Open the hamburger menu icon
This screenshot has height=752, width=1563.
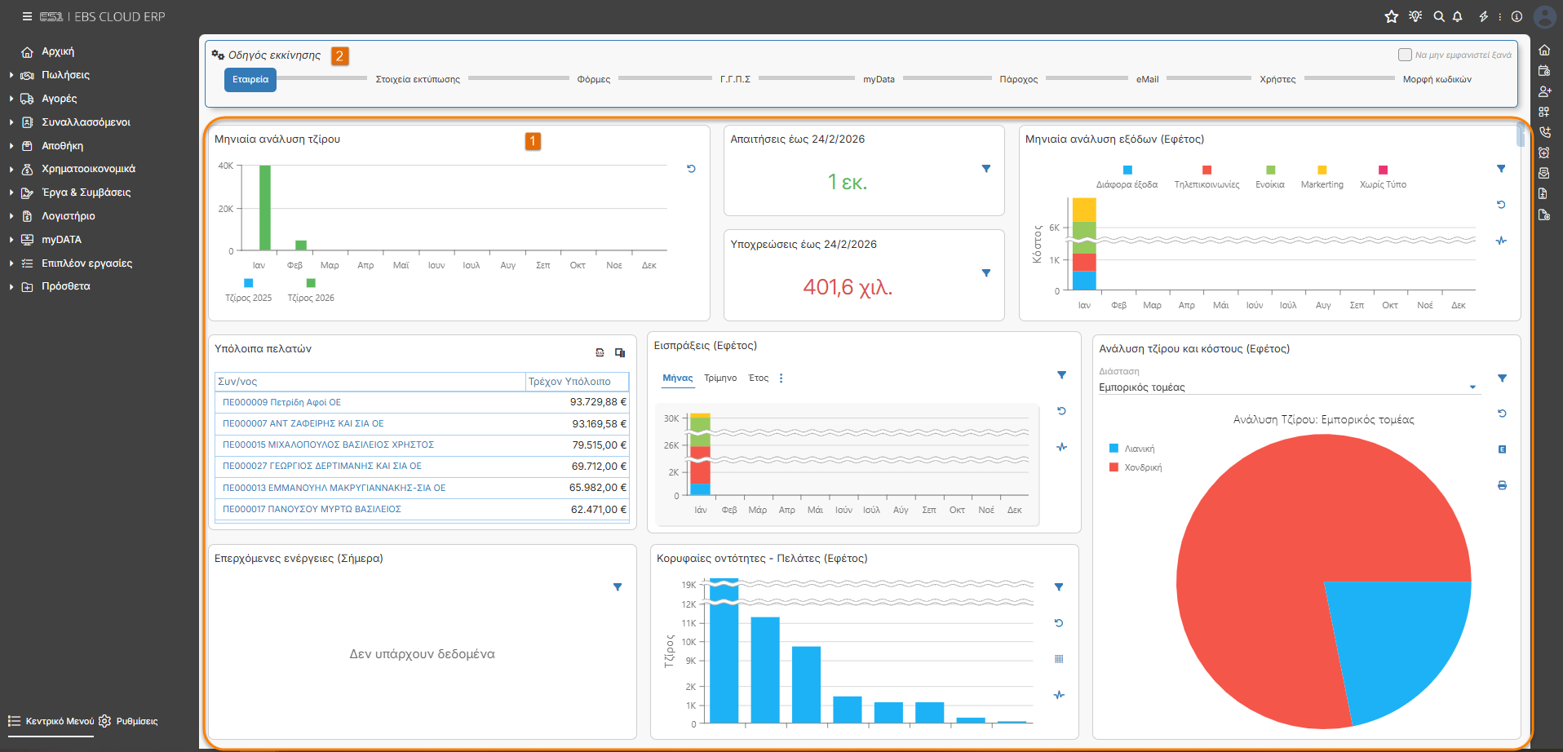coord(27,16)
